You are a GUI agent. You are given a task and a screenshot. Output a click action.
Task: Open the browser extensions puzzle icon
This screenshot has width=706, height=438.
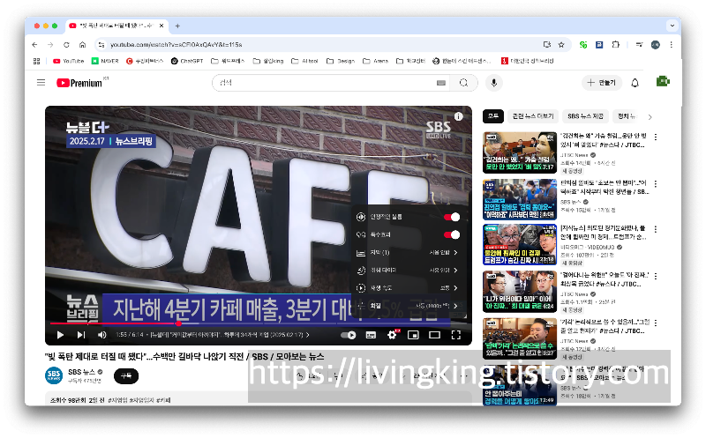(615, 45)
